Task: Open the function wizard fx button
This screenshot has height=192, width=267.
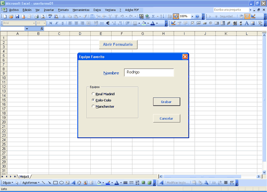Action: coord(42,29)
